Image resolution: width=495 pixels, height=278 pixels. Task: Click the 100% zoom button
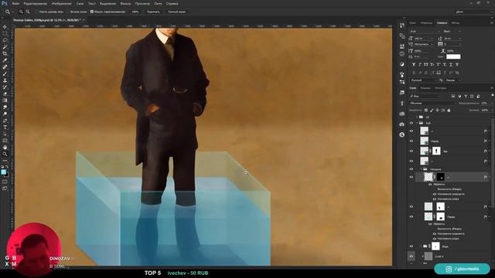[135, 12]
